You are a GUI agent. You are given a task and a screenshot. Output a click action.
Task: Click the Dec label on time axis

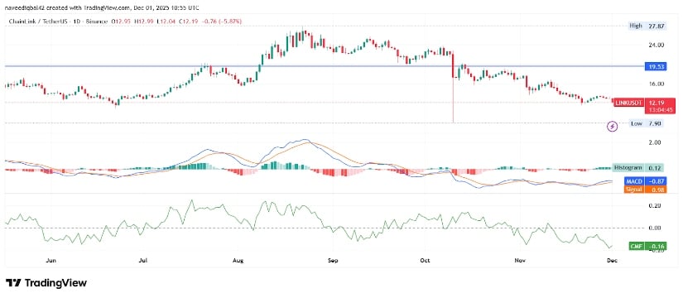point(611,261)
